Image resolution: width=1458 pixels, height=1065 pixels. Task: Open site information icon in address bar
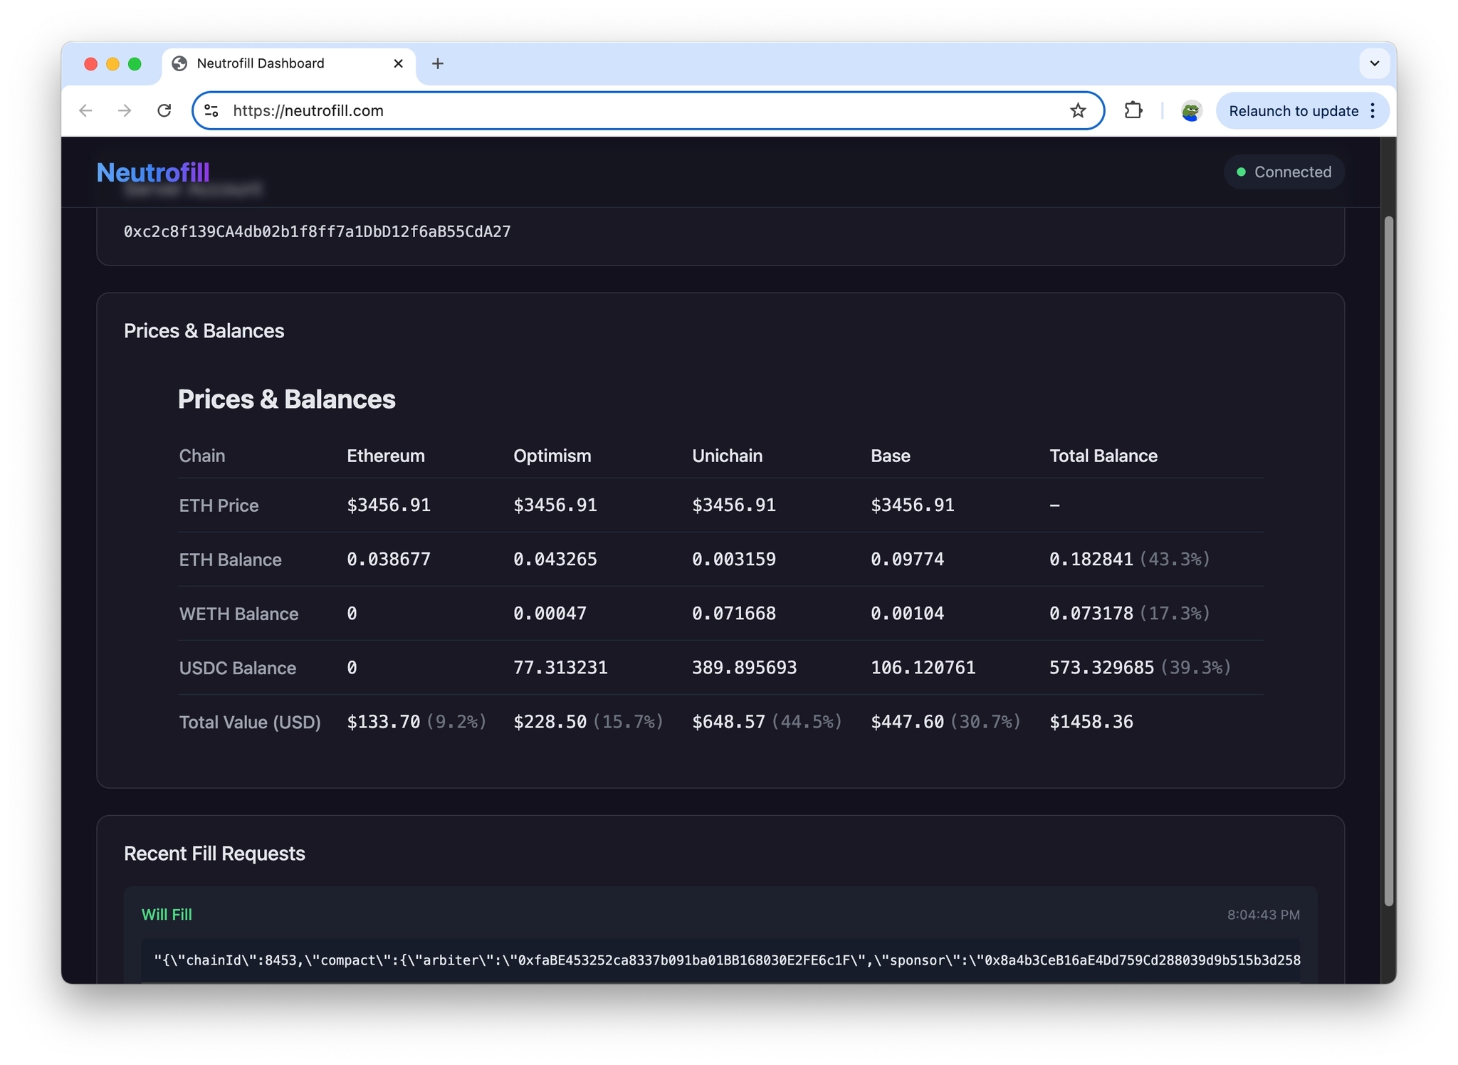pos(211,110)
